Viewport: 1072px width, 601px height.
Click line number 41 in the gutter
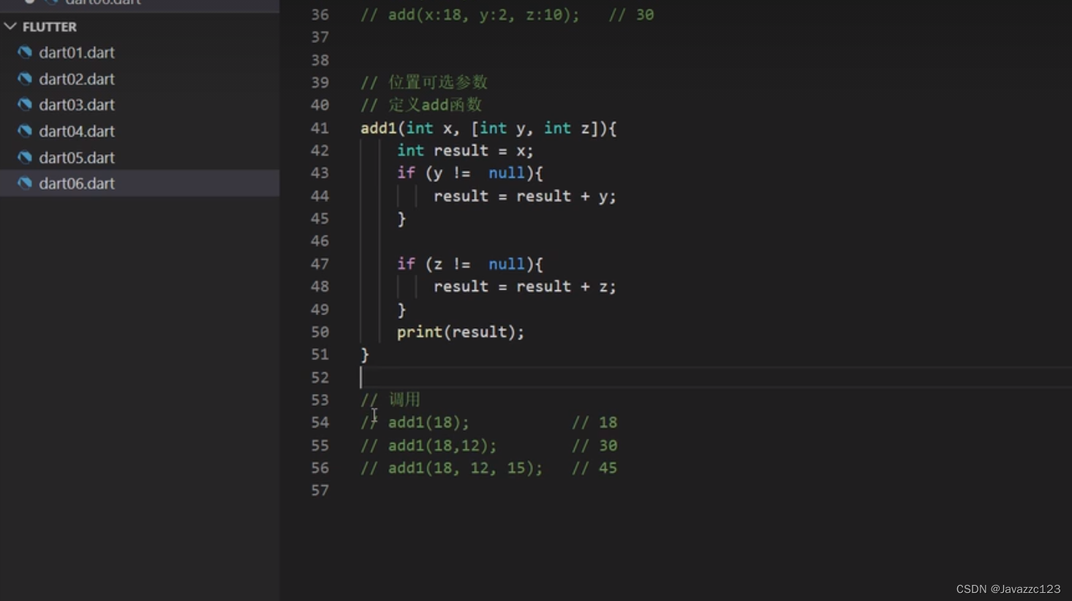[x=320, y=129]
